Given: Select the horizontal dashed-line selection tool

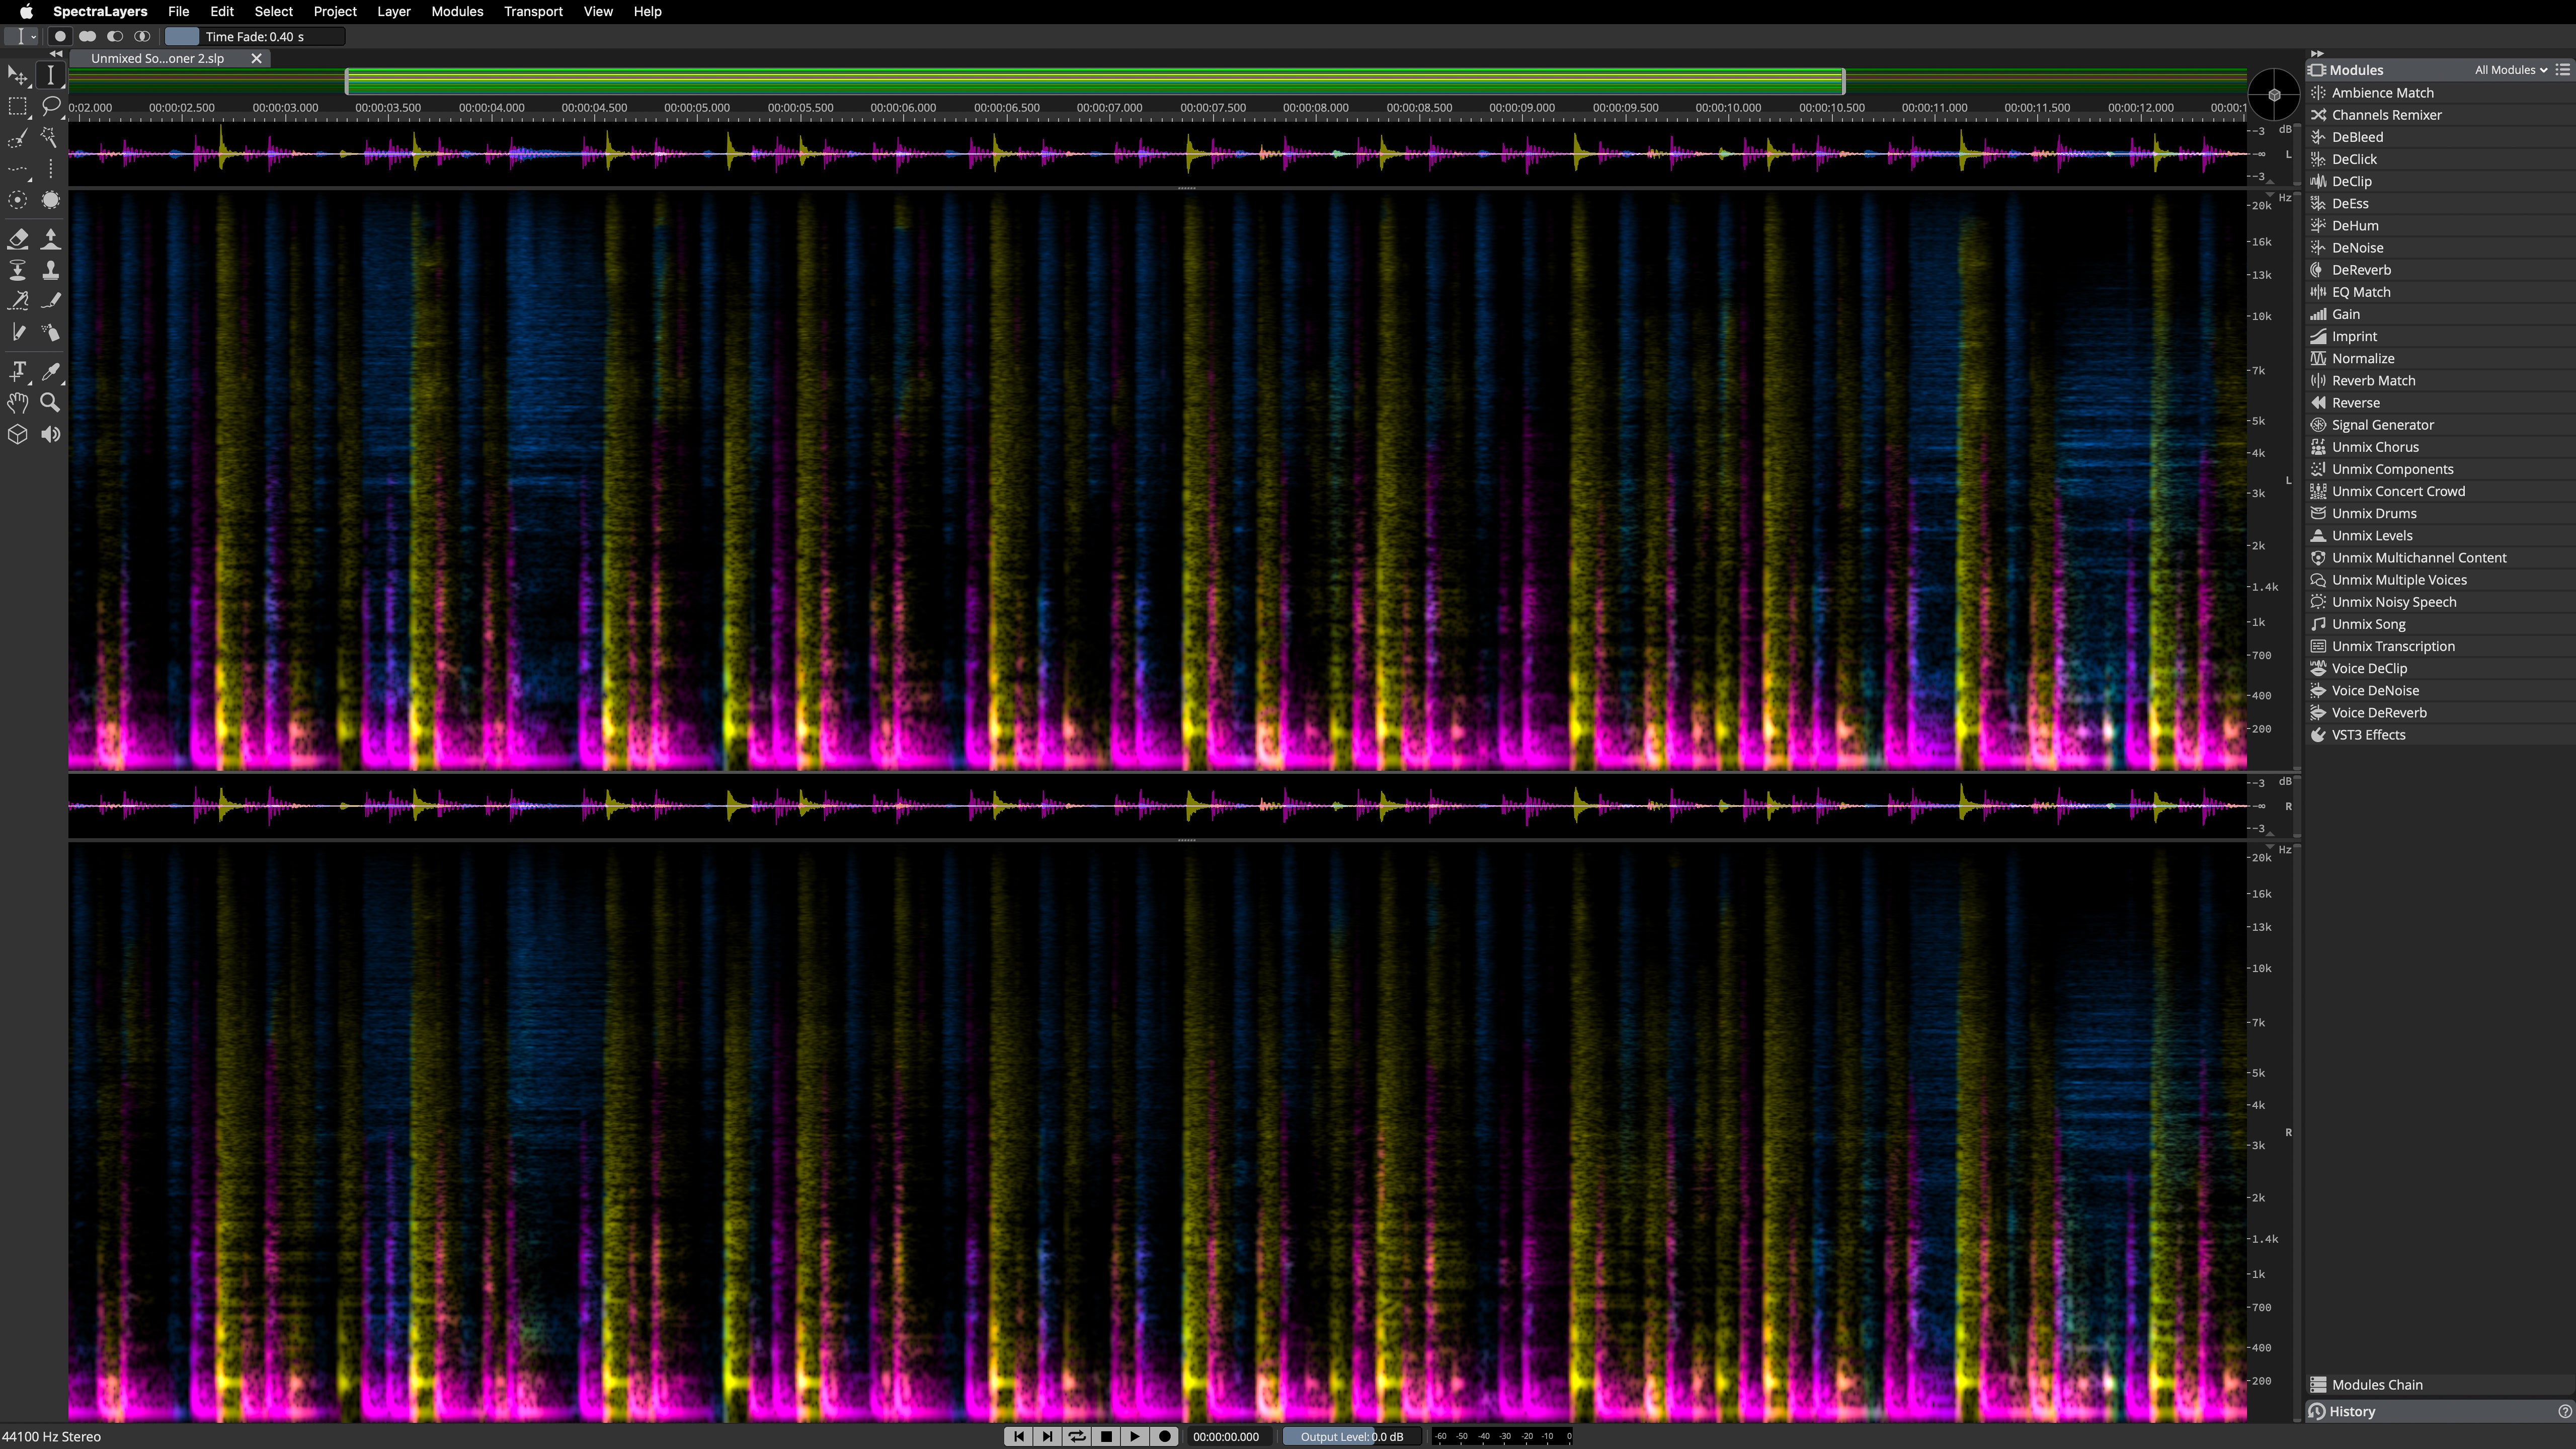Looking at the screenshot, I should pyautogui.click(x=17, y=169).
